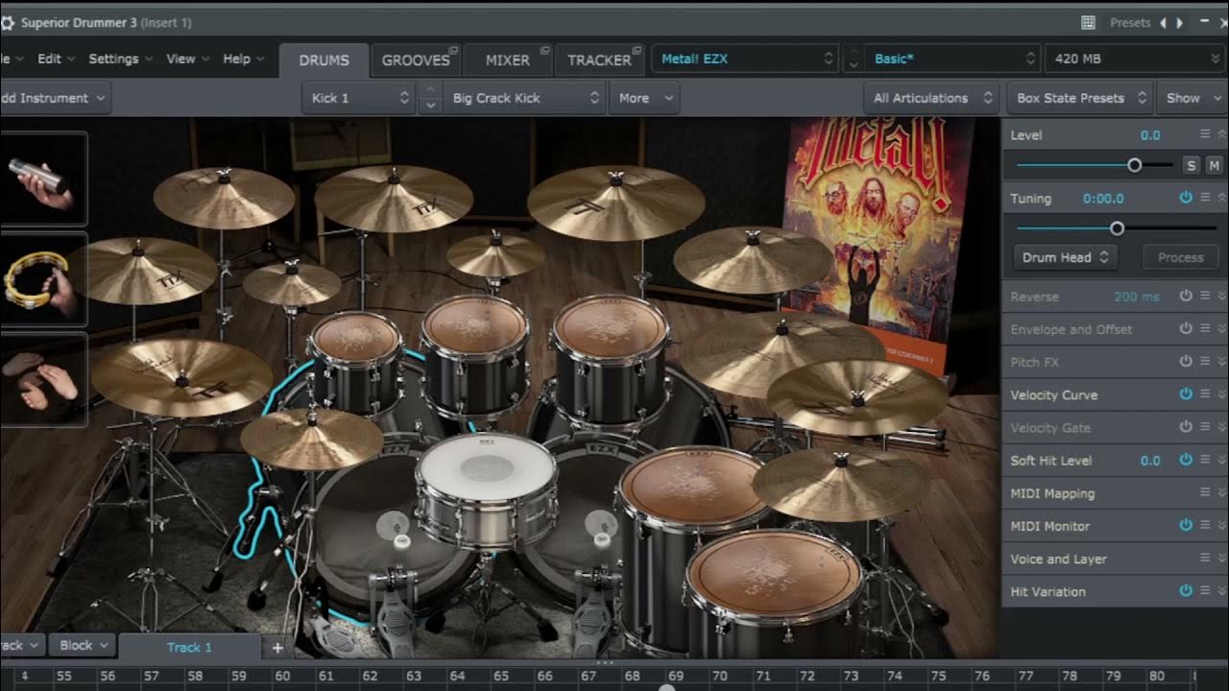Collapse the Level section
This screenshot has height=691, width=1229.
pos(1221,134)
